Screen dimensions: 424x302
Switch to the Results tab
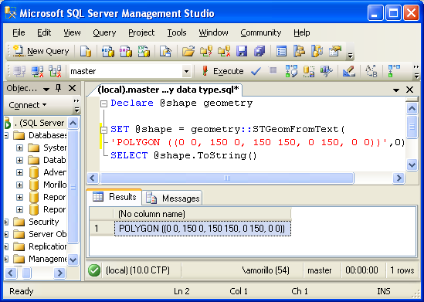tap(114, 197)
